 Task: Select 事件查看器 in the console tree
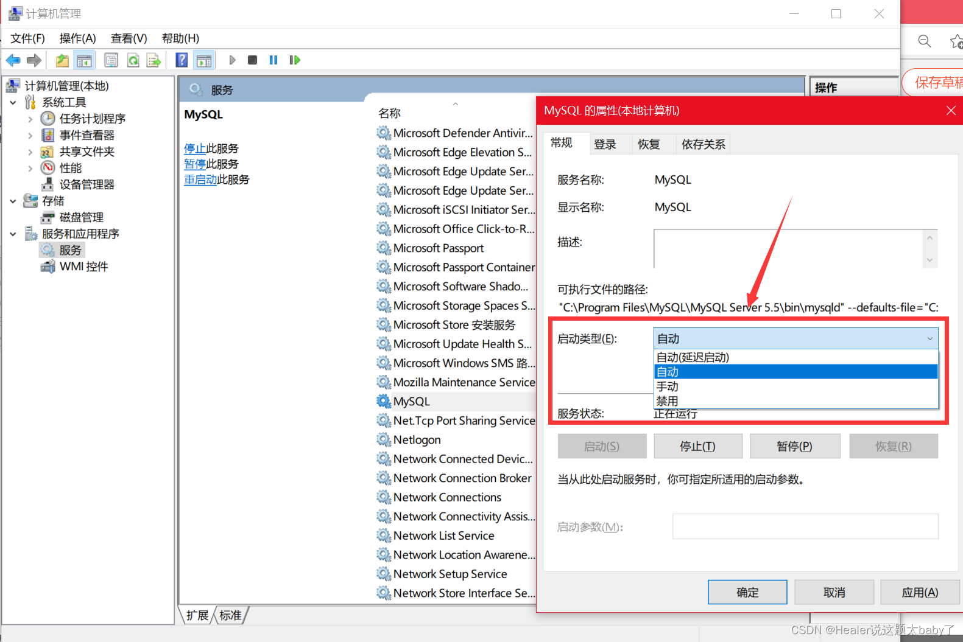point(86,135)
